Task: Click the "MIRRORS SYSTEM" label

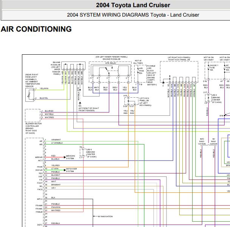Action: (70, 157)
